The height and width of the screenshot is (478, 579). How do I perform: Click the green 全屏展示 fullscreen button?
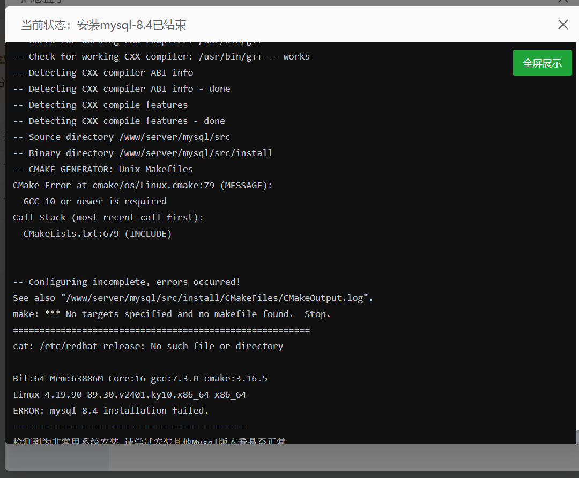coord(542,63)
